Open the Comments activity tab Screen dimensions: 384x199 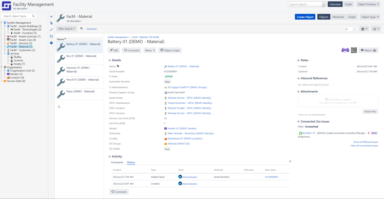[x=117, y=162]
